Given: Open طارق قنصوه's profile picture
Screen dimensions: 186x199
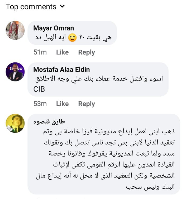Looking at the screenshot, I should [x=15, y=123].
